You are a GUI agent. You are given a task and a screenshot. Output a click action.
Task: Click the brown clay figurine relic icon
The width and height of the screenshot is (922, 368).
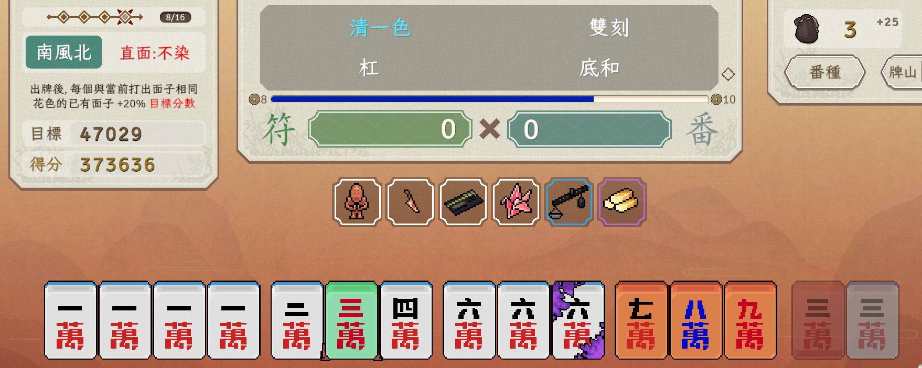pyautogui.click(x=357, y=202)
